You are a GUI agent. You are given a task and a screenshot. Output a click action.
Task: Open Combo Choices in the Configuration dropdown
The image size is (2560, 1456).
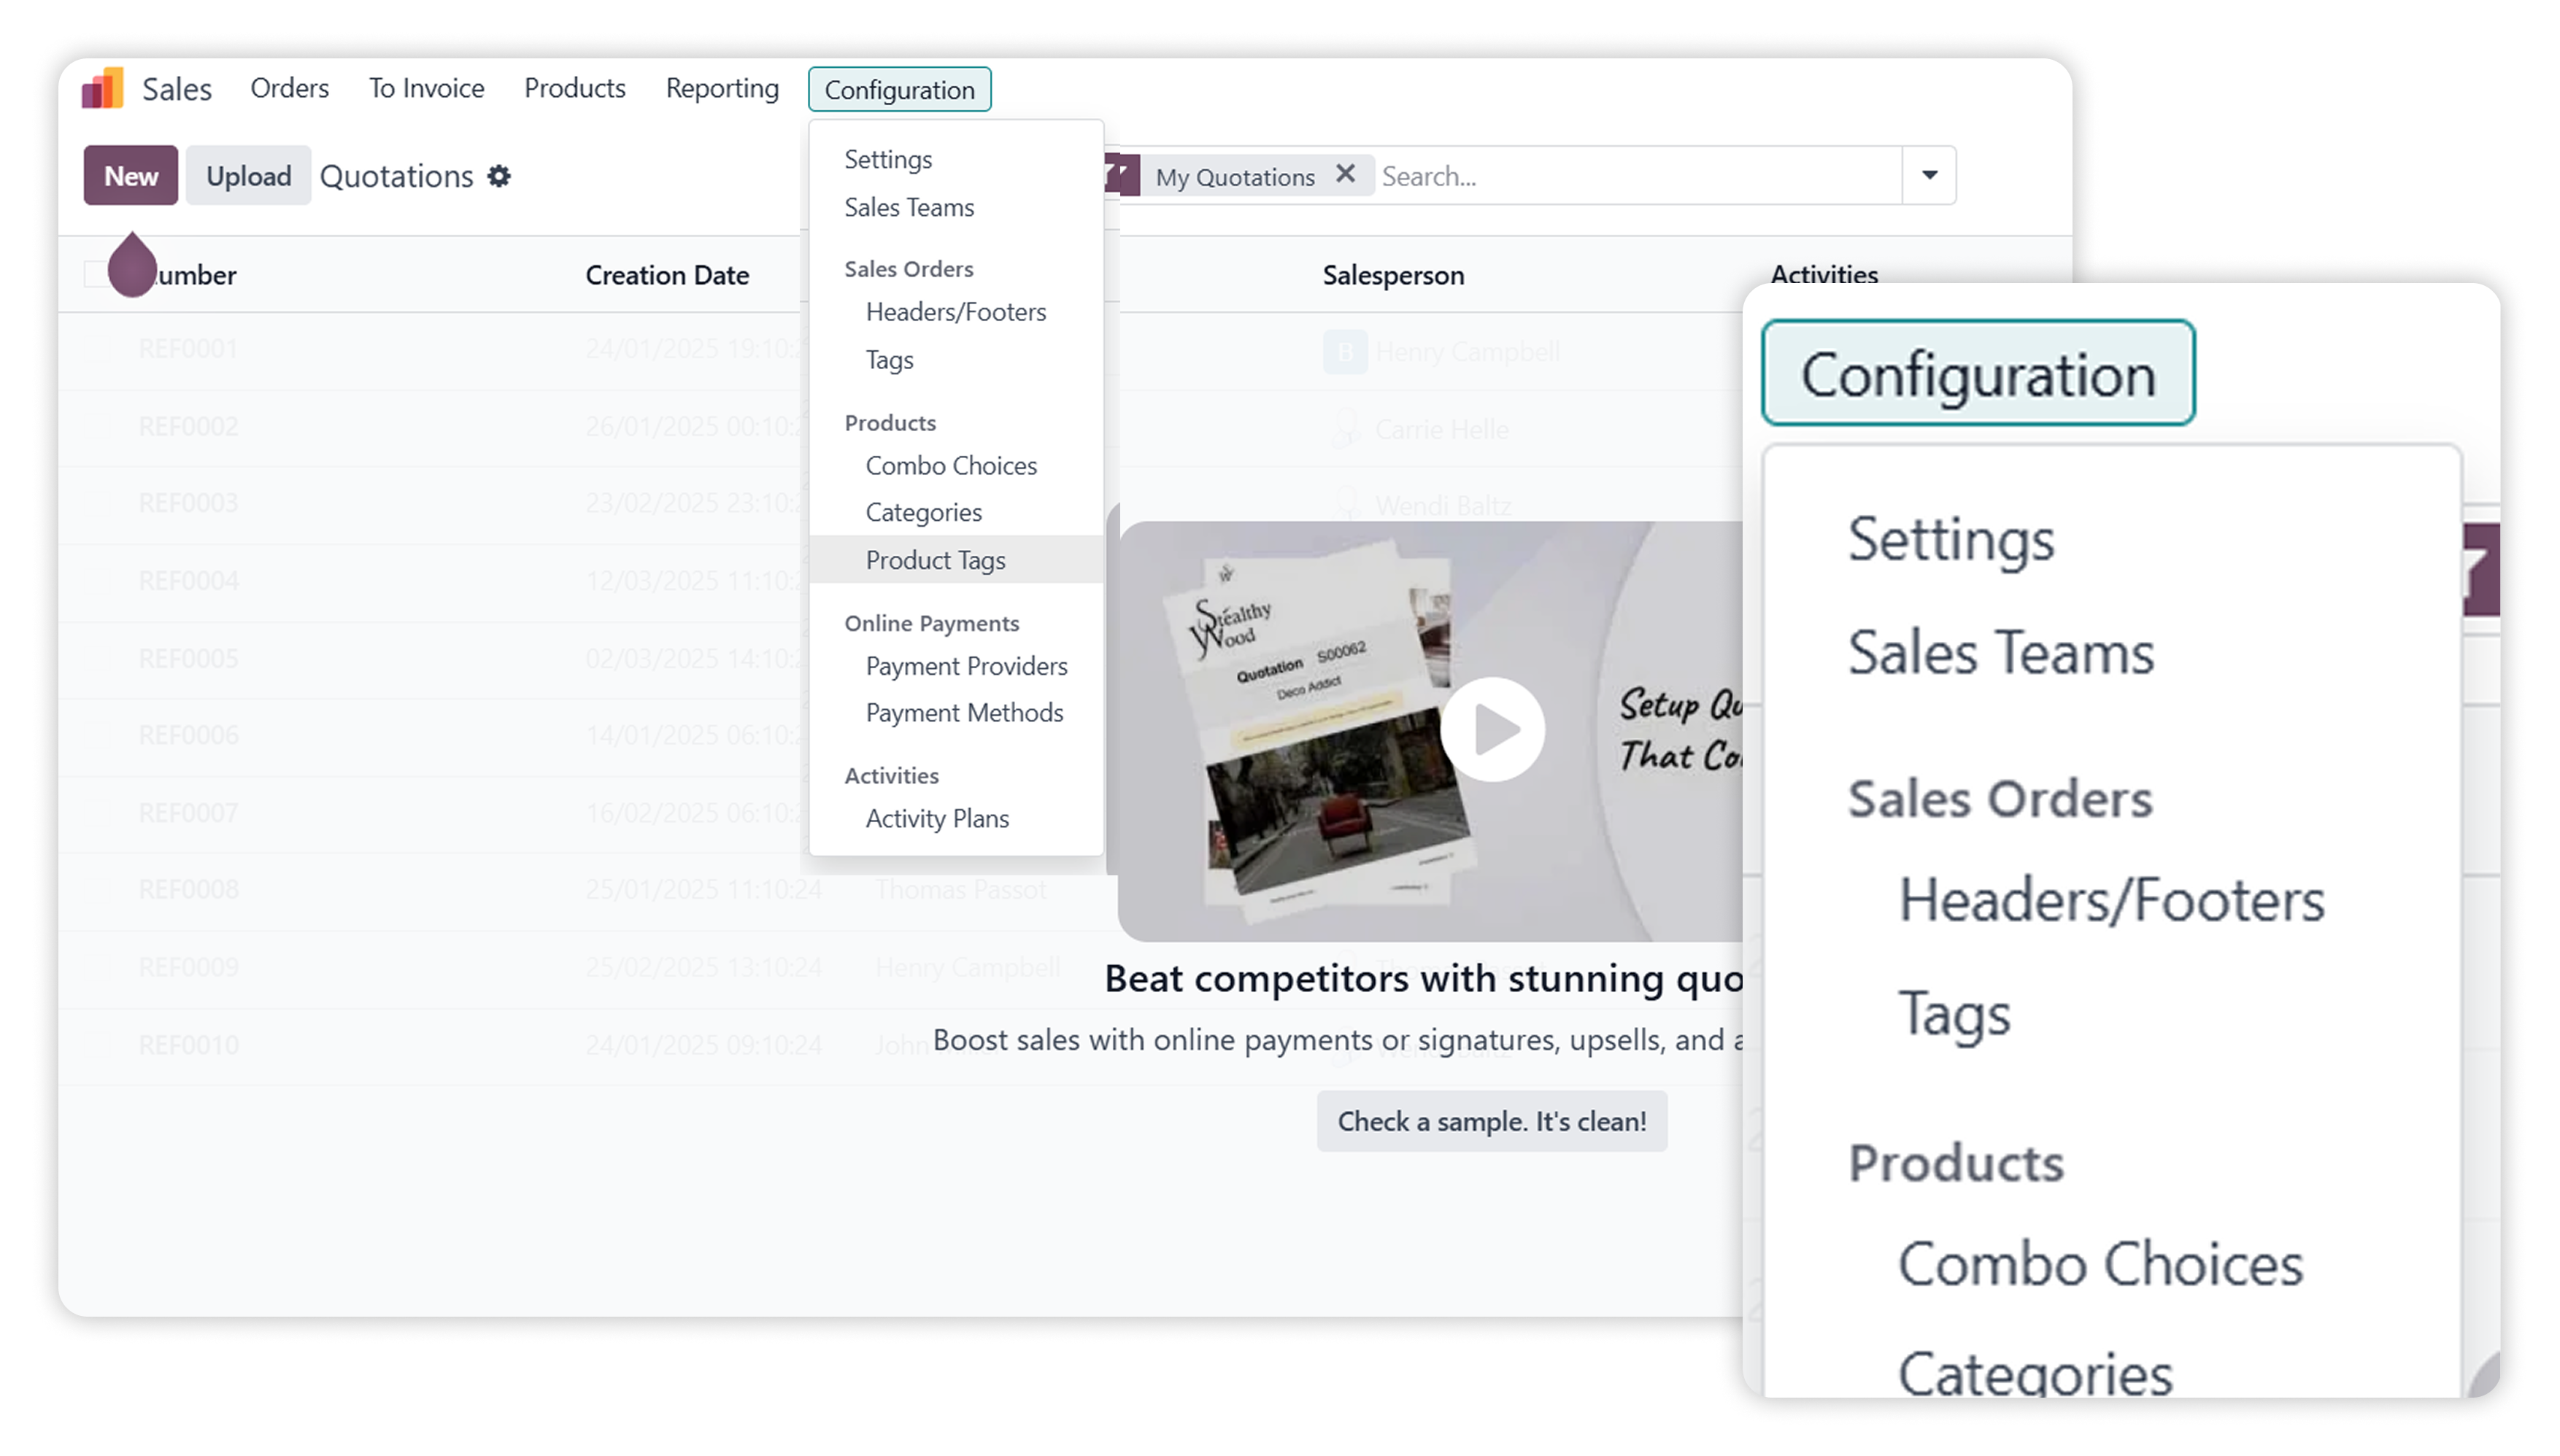point(950,465)
